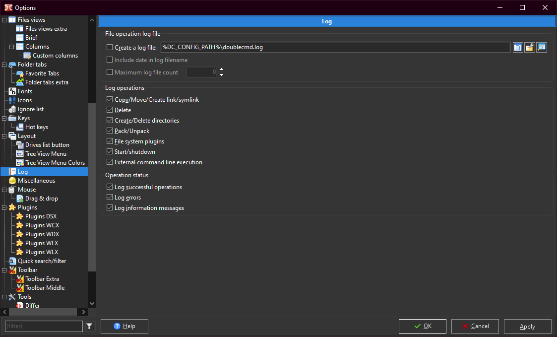Collapse the Layout tree node

(x=4, y=136)
